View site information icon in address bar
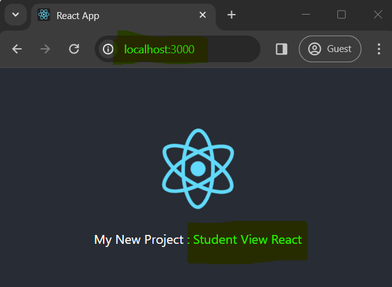This screenshot has height=287, width=392. tap(108, 49)
